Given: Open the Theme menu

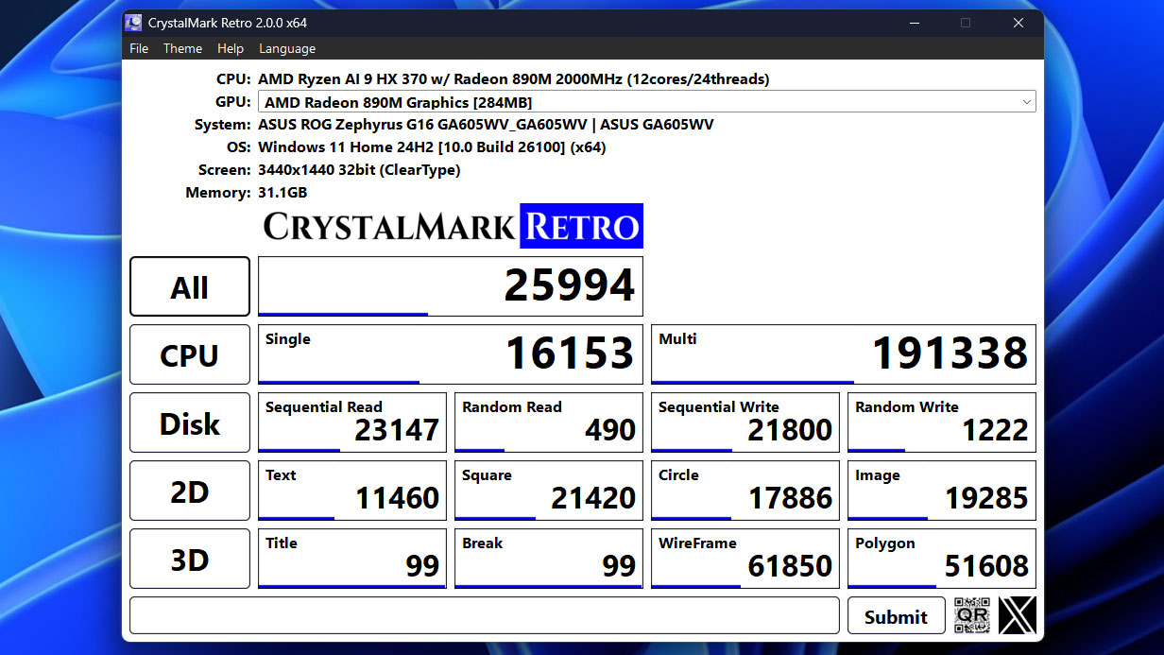Looking at the screenshot, I should 182,49.
